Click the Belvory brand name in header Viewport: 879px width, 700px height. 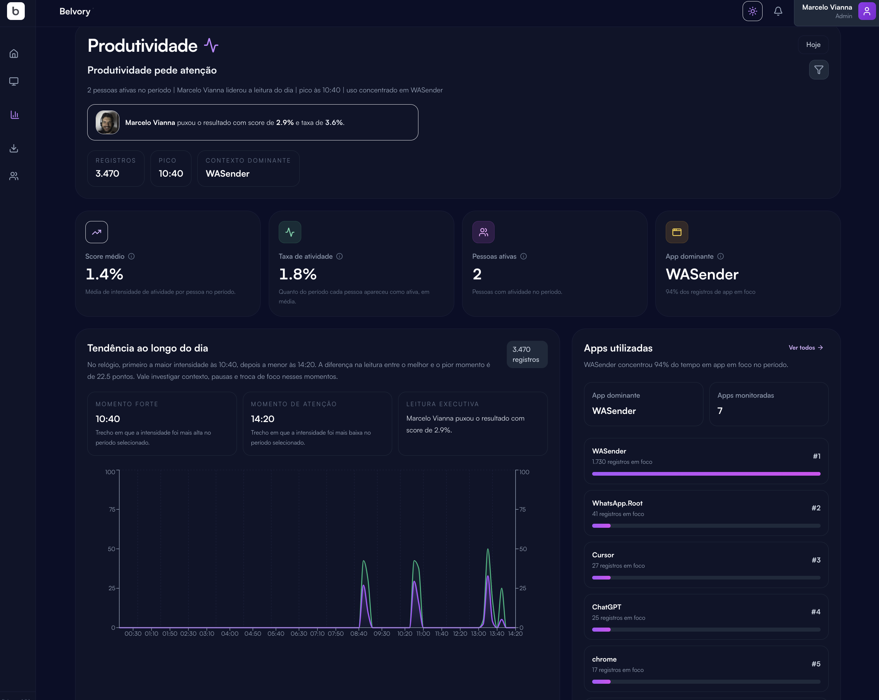pyautogui.click(x=75, y=11)
